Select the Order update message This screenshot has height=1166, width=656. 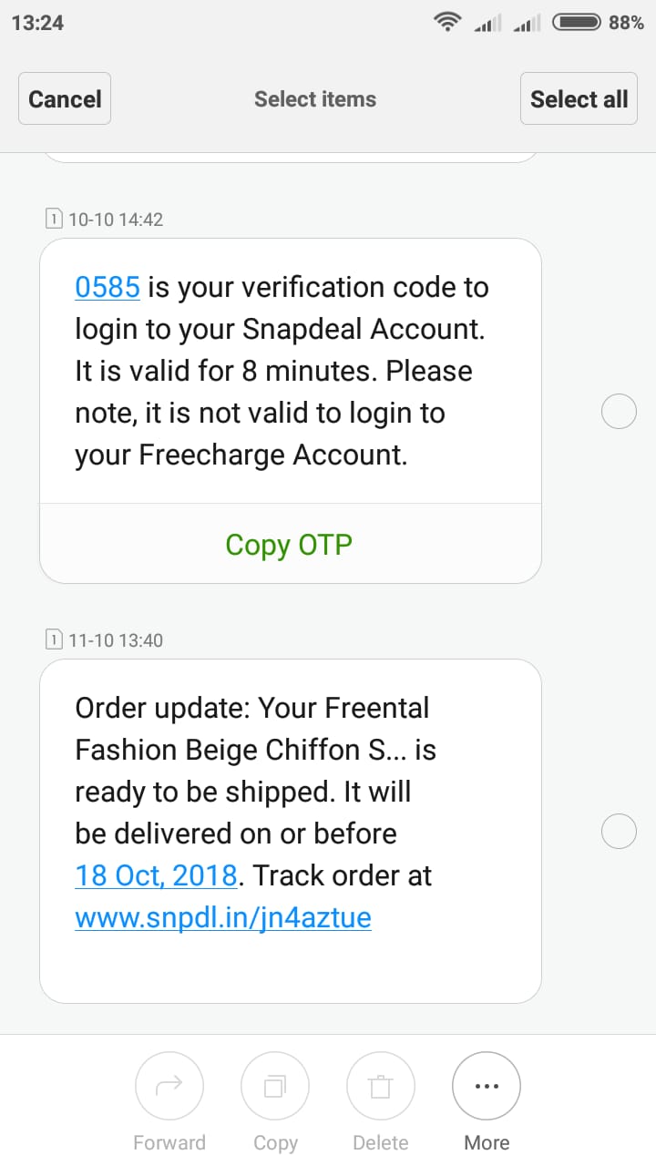pyautogui.click(x=620, y=832)
